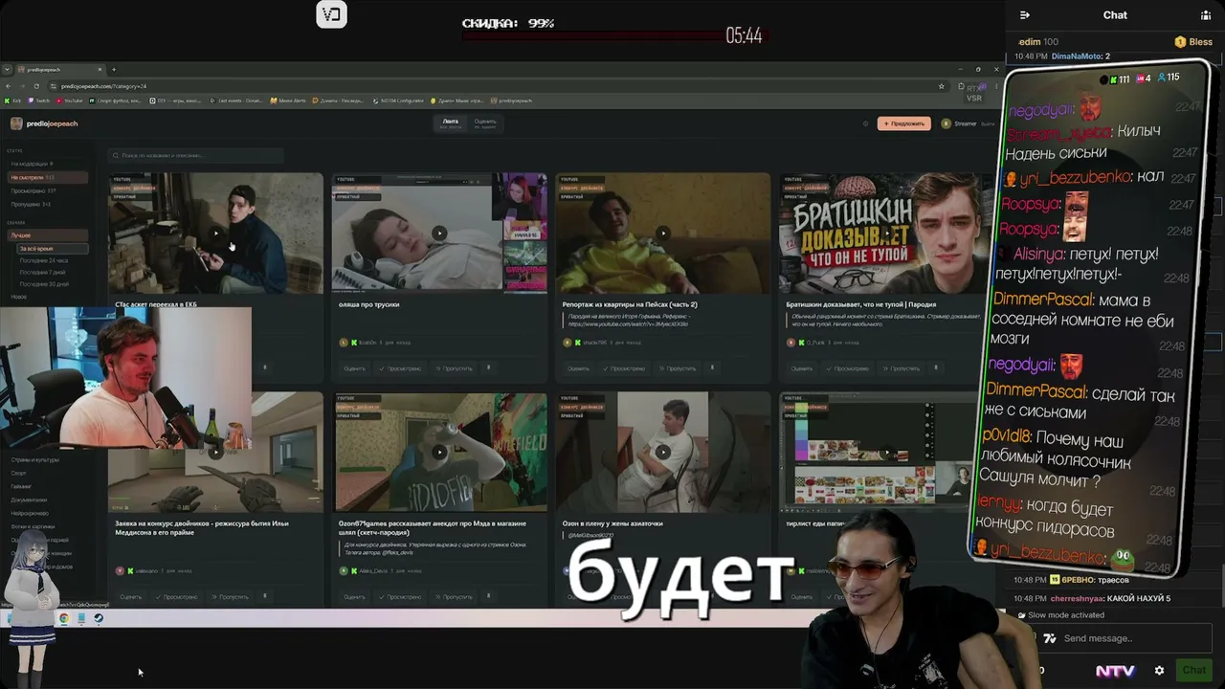Viewport: 1225px width, 689px height.
Task: Open the YouTube link in the Репортаж description
Action: [628, 323]
